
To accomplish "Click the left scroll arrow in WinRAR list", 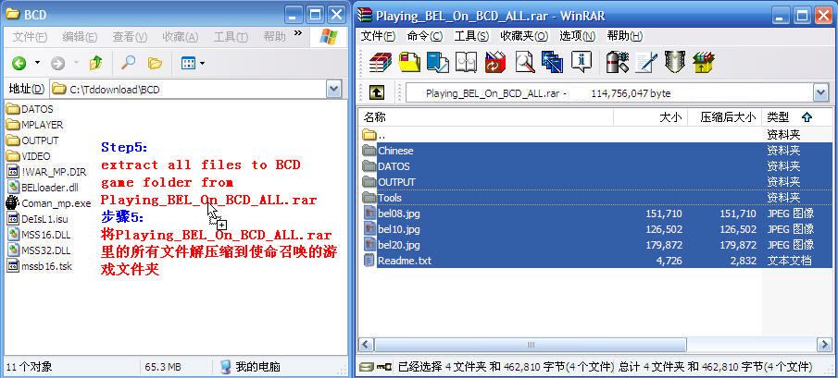I will click(367, 345).
